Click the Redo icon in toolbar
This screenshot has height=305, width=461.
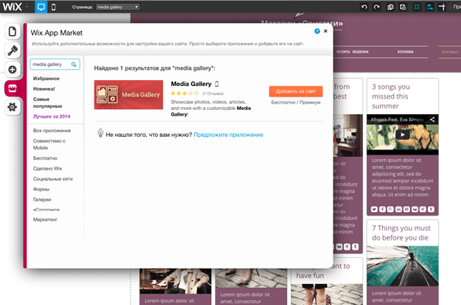pos(377,7)
